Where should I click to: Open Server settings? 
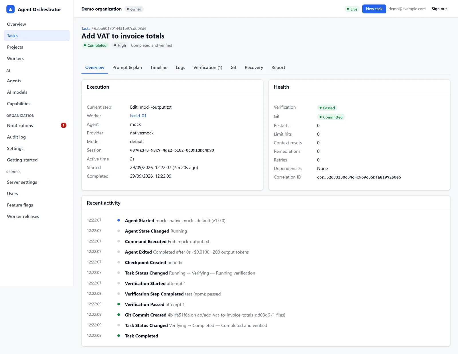(x=37, y=182)
